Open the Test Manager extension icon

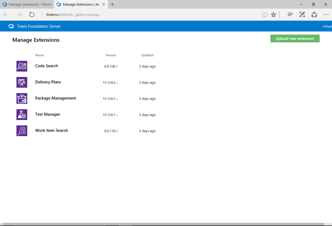point(21,114)
